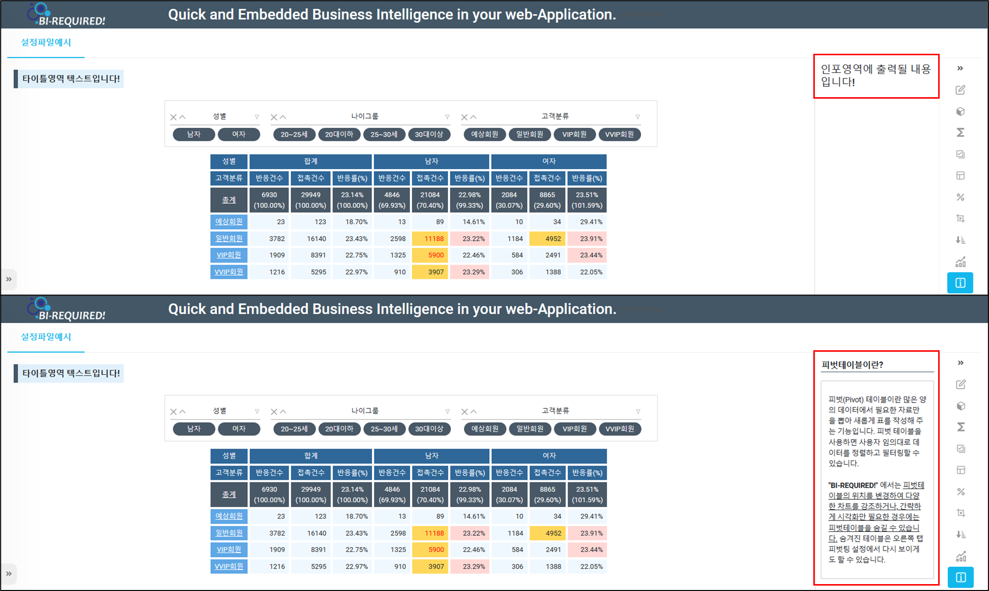Viewport: 989px width, 591px height.
Task: Open the table layout icon in lower screen sidebar
Action: point(961,470)
